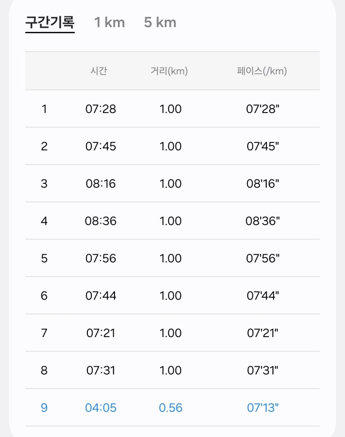Select lap 2 row with time 07:45

(172, 146)
